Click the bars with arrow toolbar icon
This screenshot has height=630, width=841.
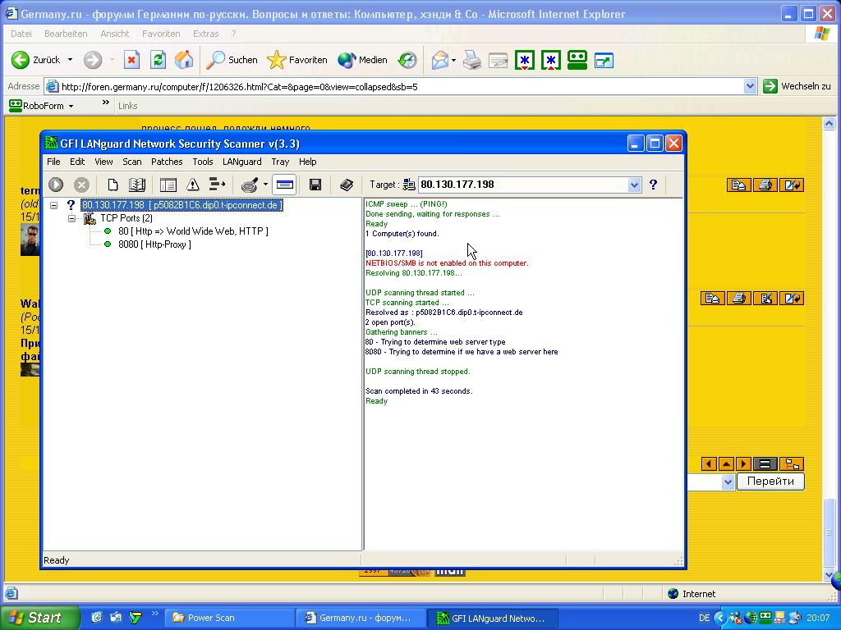(217, 185)
